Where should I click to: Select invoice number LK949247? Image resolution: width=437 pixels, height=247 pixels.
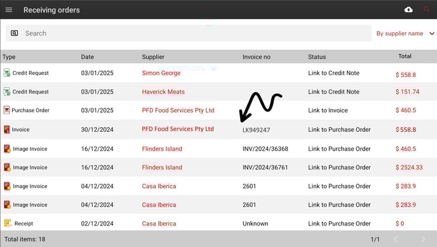256,130
